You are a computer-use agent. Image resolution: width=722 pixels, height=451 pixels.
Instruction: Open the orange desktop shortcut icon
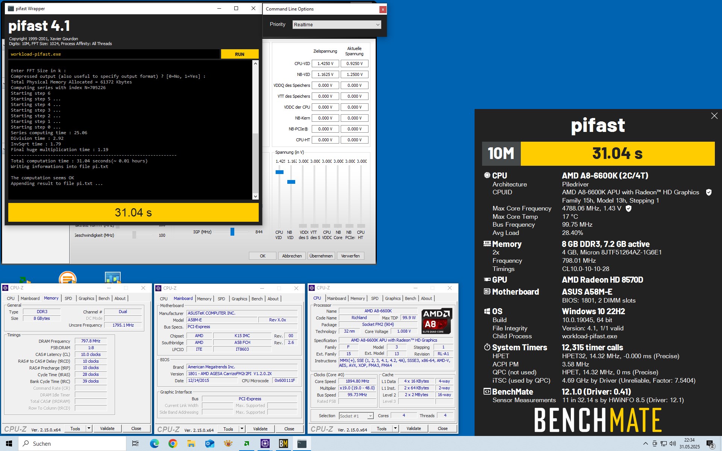pyautogui.click(x=68, y=277)
